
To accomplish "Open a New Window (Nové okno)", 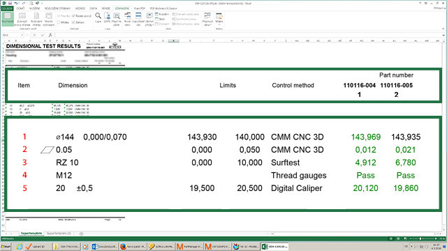I will coord(127,19).
